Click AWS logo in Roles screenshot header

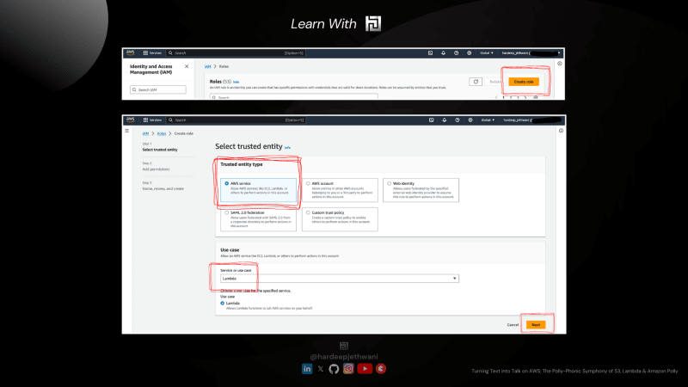click(x=131, y=52)
